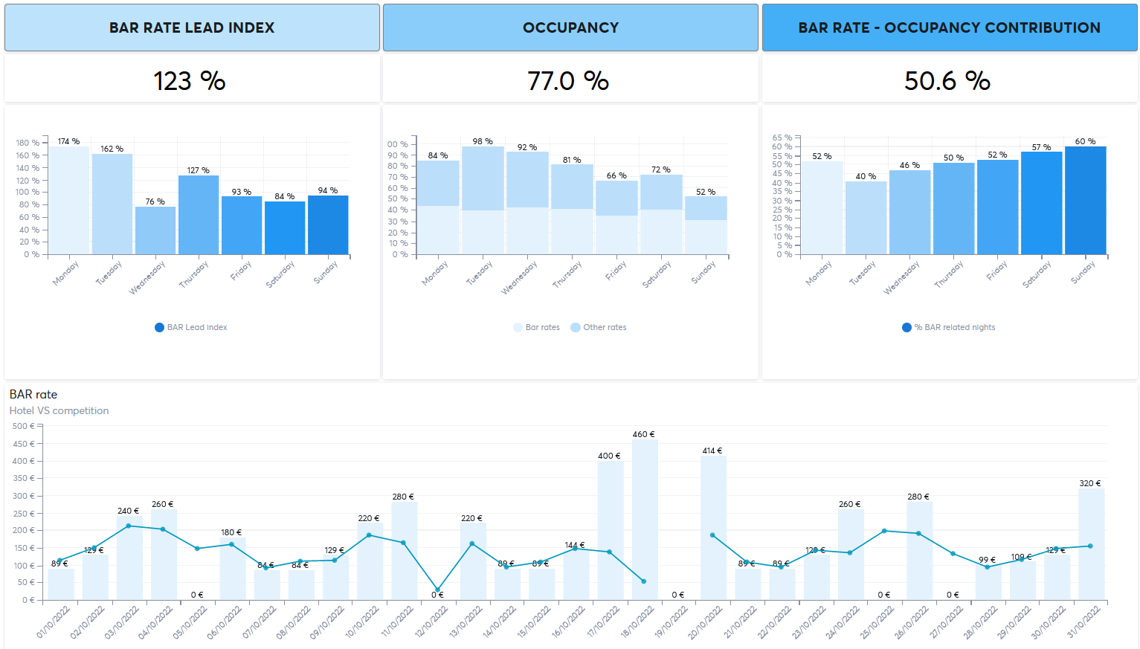Select Sunday's 94 % lead index bar

tap(328, 225)
